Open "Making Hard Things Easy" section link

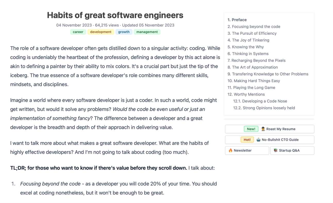254,81
